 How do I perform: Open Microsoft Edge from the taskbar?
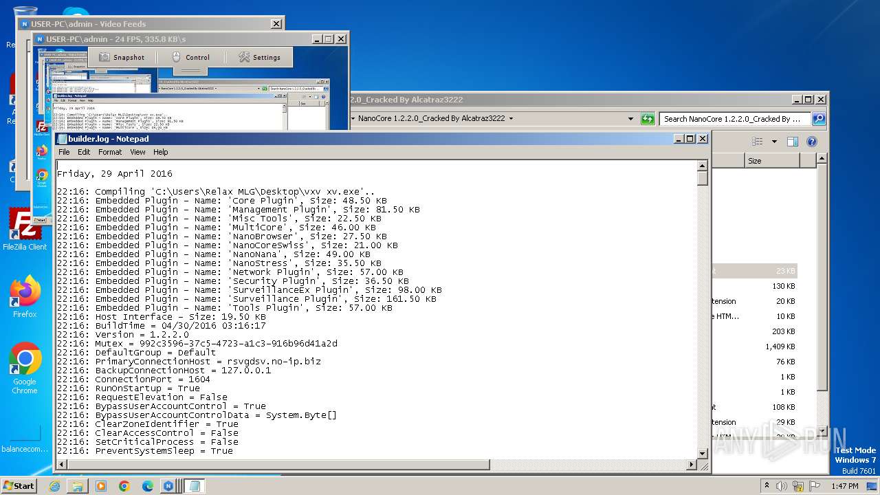[x=147, y=486]
